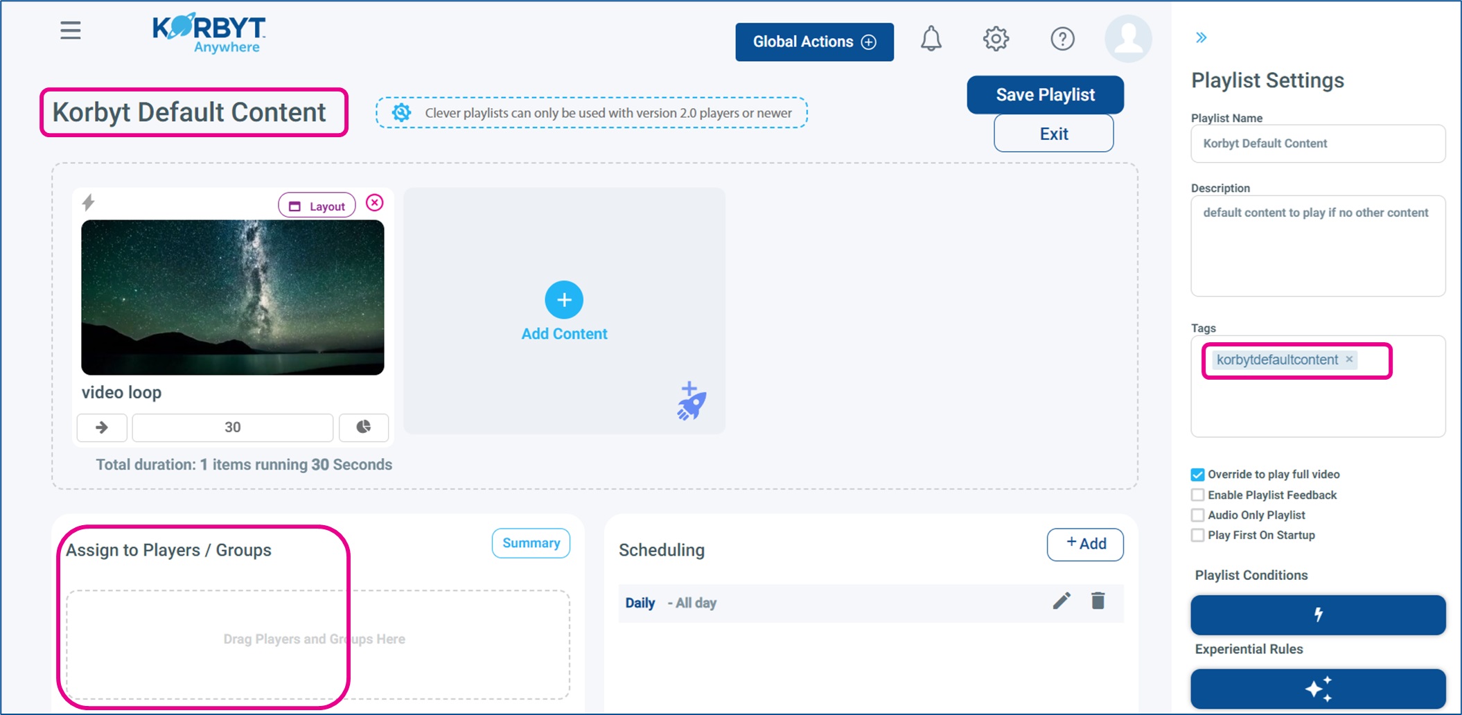This screenshot has height=715, width=1462.
Task: Click the pie chart icon on video loop
Action: click(x=363, y=427)
